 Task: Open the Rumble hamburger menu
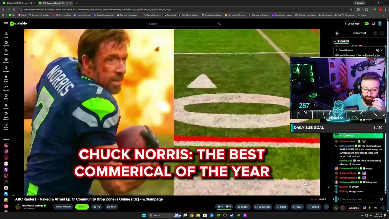point(6,24)
